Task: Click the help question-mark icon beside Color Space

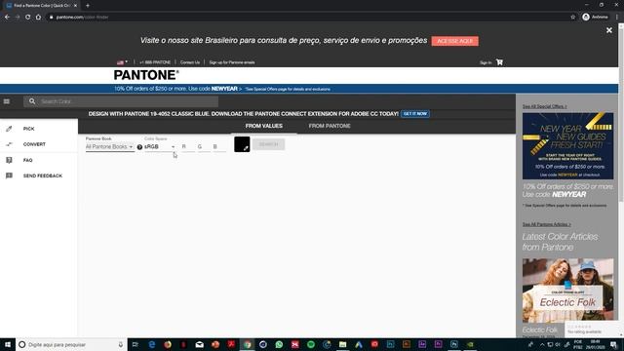Action: (139, 147)
